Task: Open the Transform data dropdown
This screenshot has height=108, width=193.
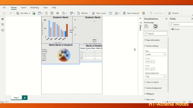Action: [x=72, y=13]
